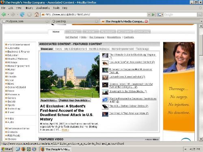Expand the address bar URL history dropdown

tap(149, 15)
